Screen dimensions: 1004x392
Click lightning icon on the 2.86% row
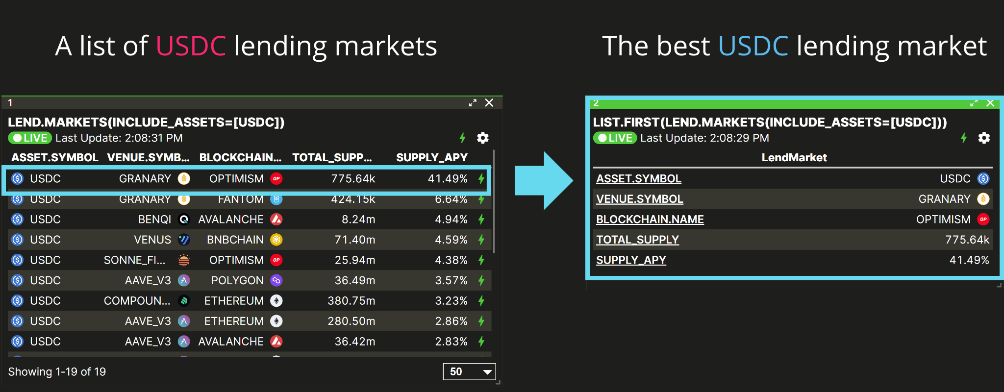coord(481,321)
